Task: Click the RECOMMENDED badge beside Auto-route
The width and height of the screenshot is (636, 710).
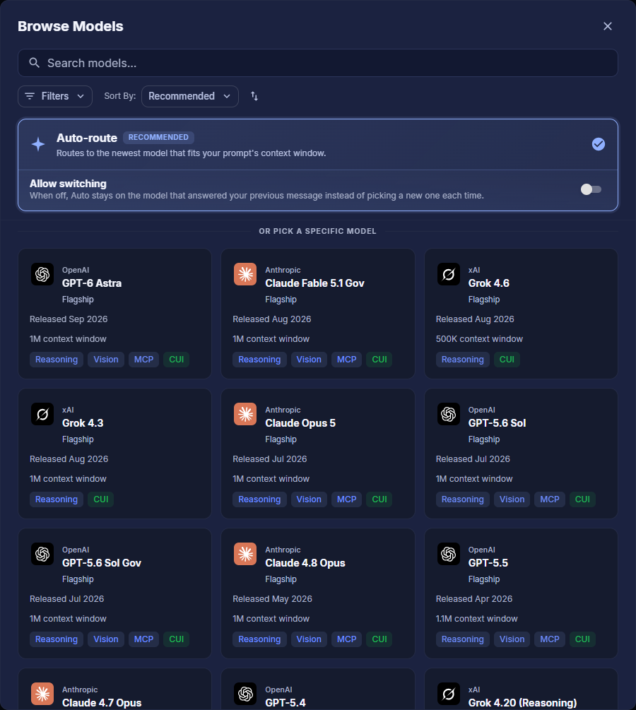Action: tap(158, 137)
